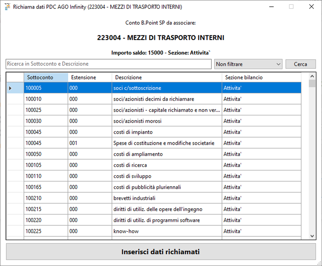This screenshot has width=322, height=266.
Task: Select the cell 100225
Action: click(46, 231)
